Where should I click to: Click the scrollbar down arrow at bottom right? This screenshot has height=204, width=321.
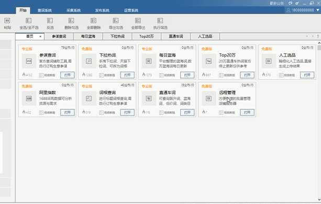coord(319,199)
